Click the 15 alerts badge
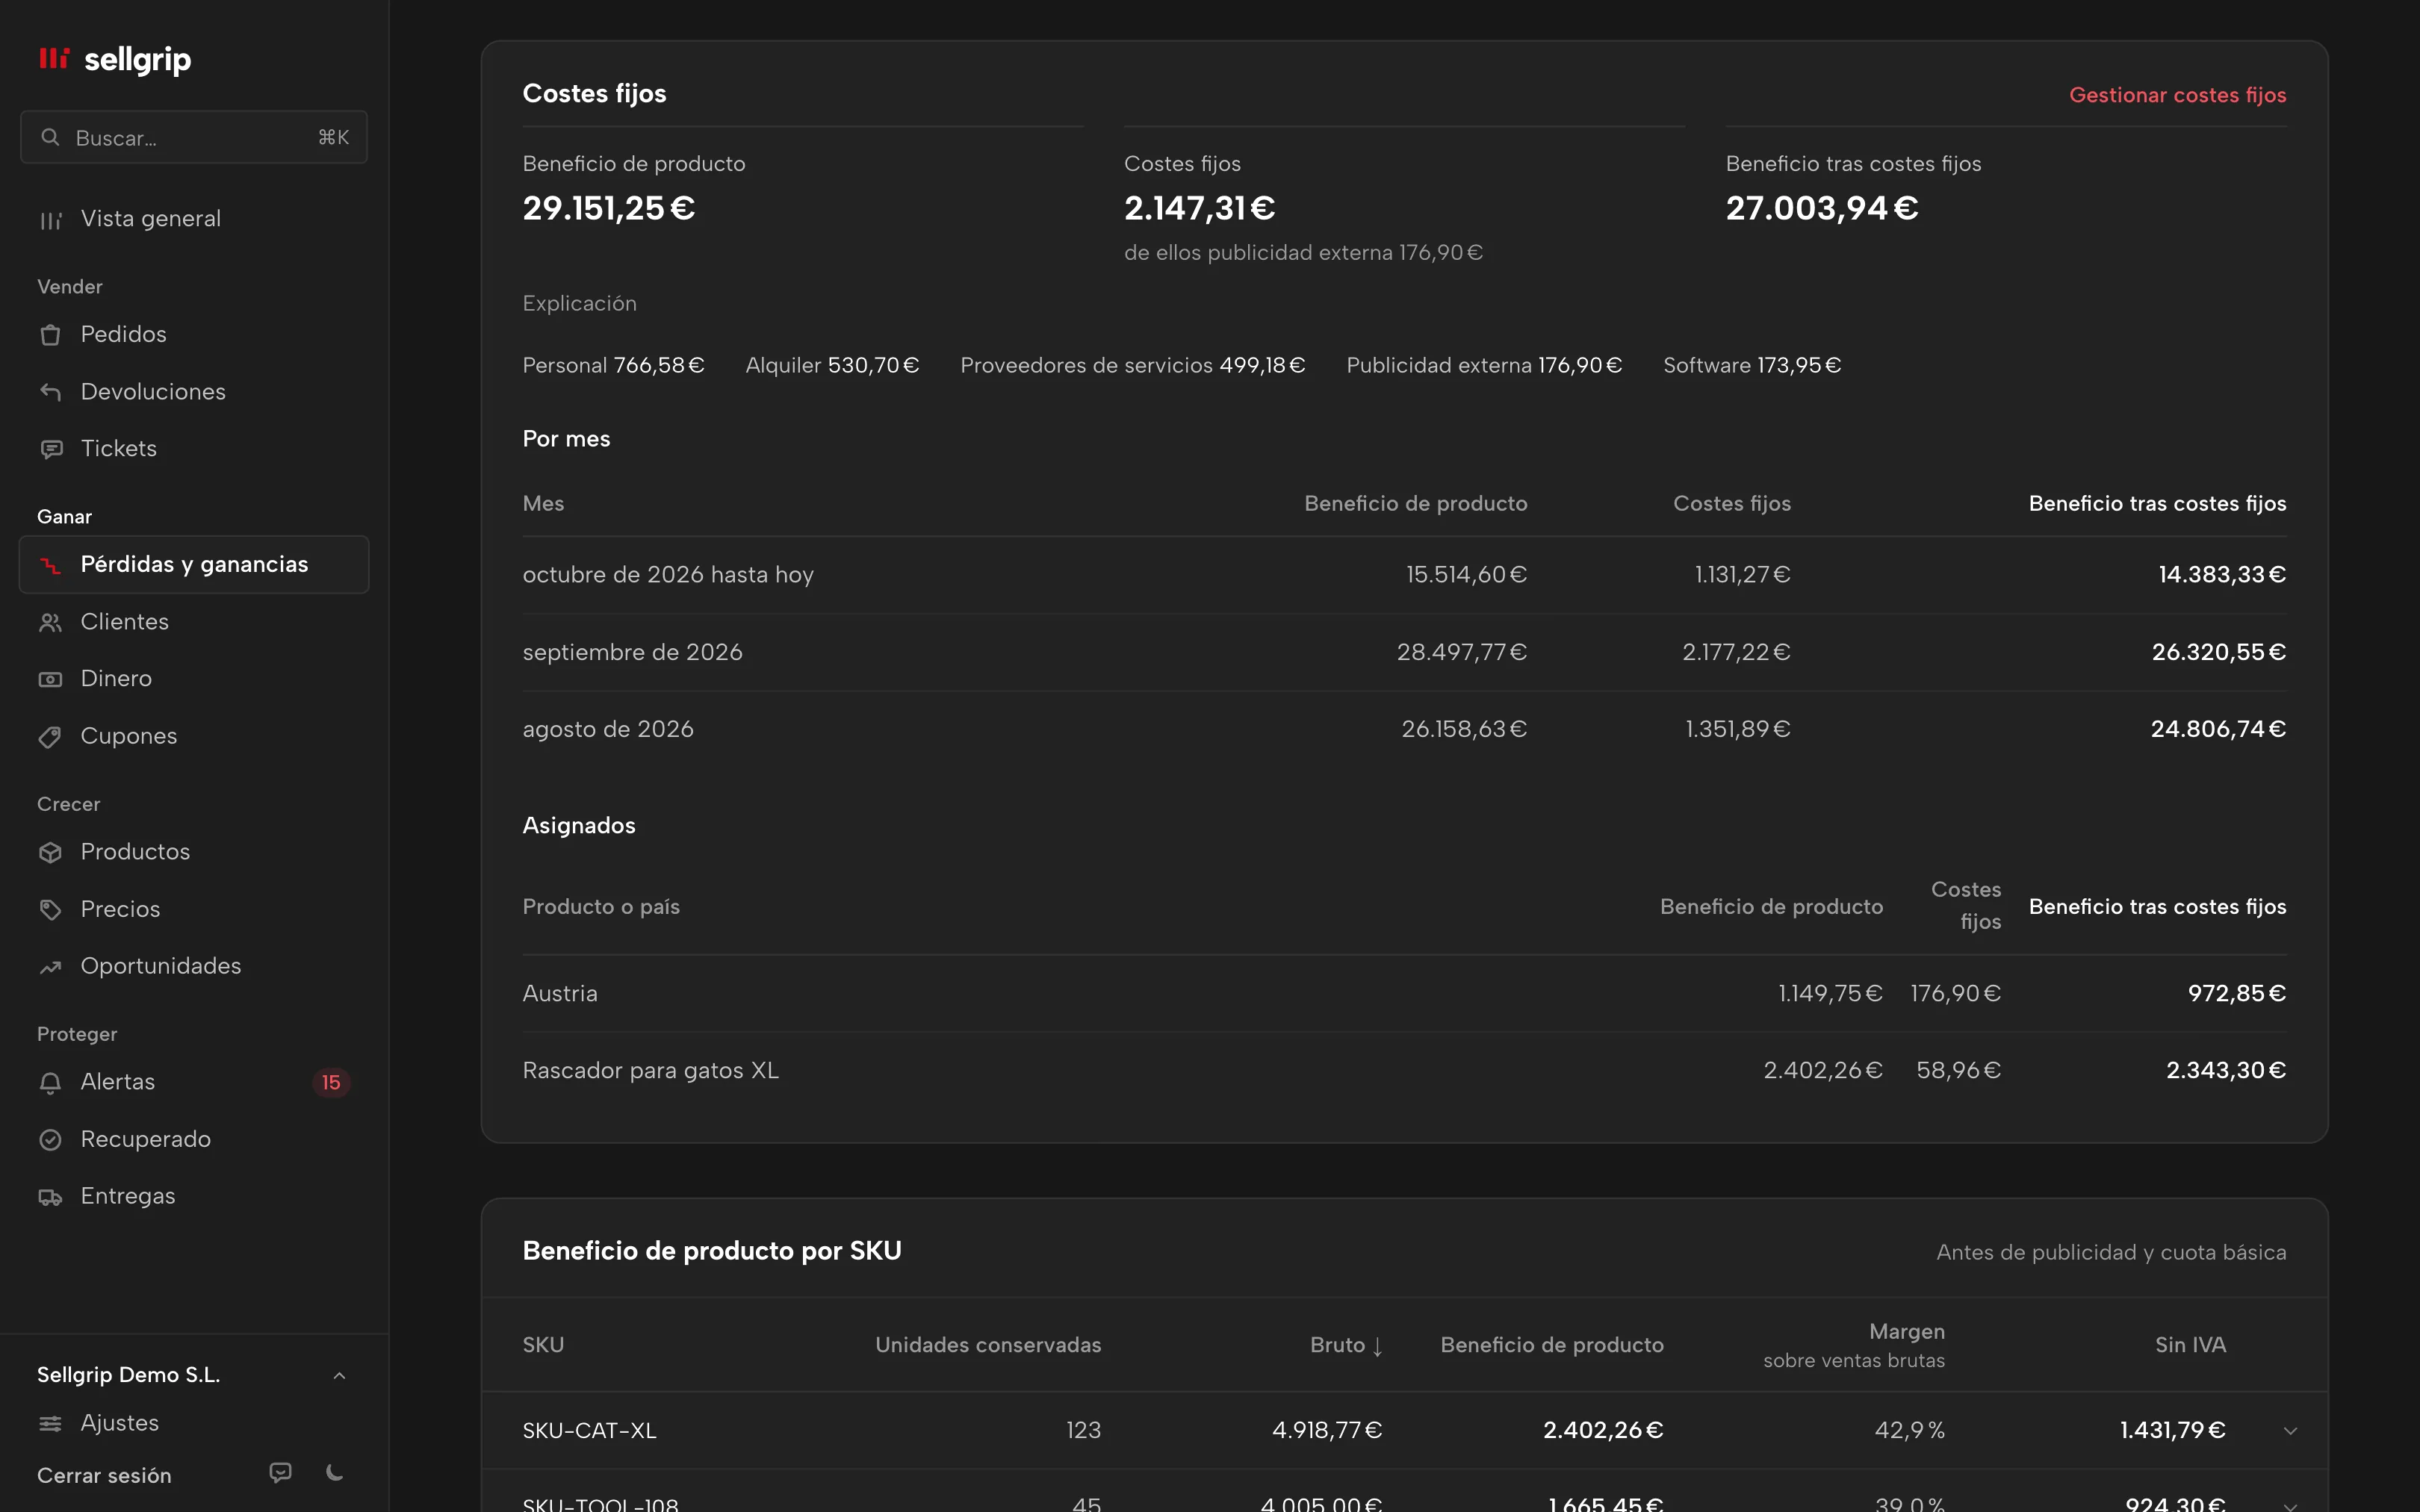Viewport: 2420px width, 1512px height. tap(331, 1083)
